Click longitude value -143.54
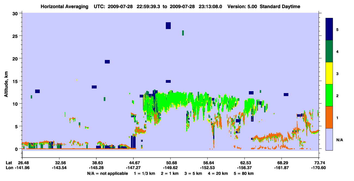This screenshot has width=354, height=181. coord(59,168)
